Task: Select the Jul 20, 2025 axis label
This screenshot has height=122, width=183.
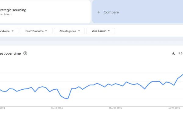Action: pos(174,108)
